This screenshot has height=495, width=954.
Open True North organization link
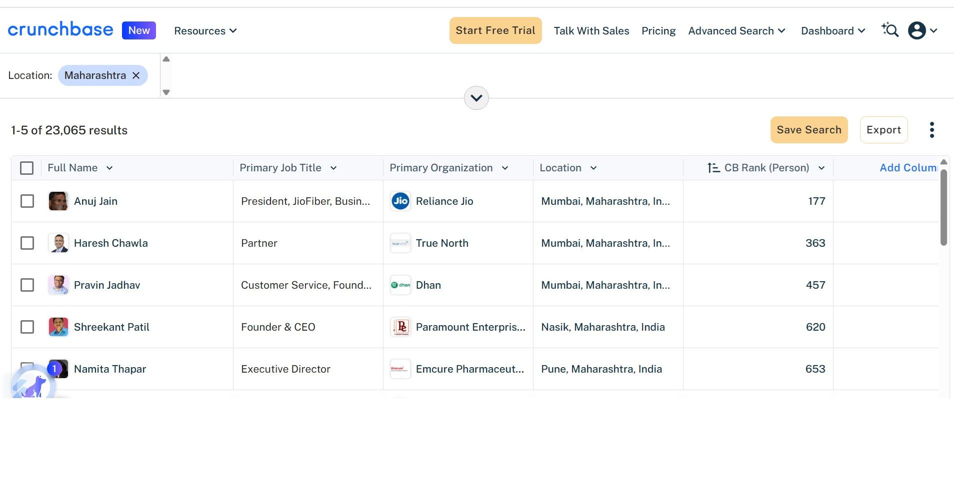point(442,243)
